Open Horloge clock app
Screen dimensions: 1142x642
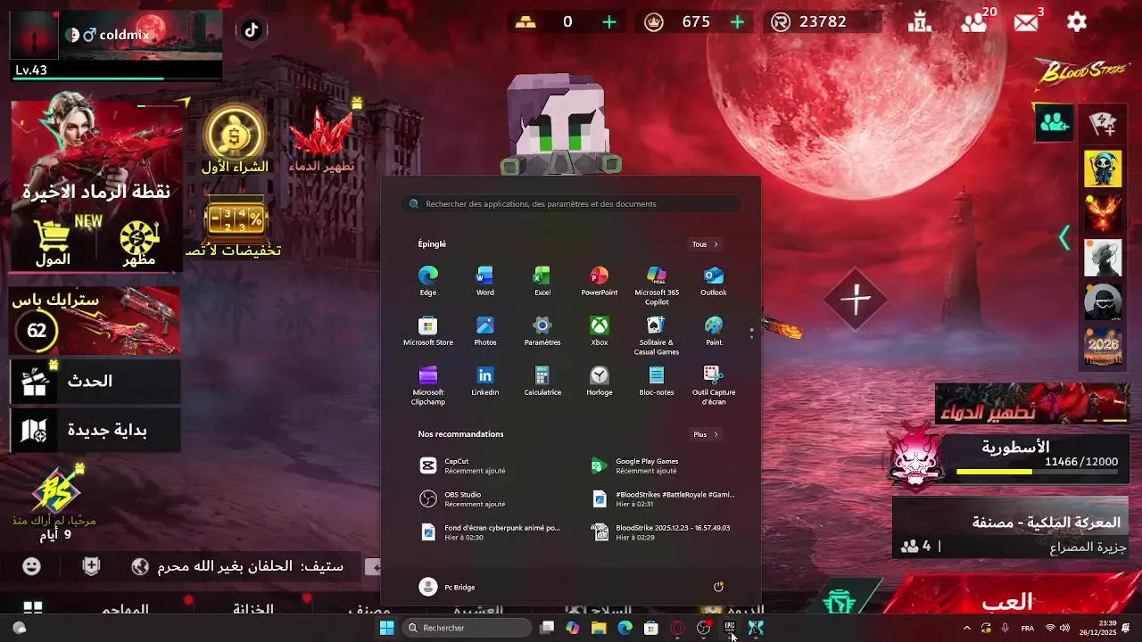tap(600, 381)
